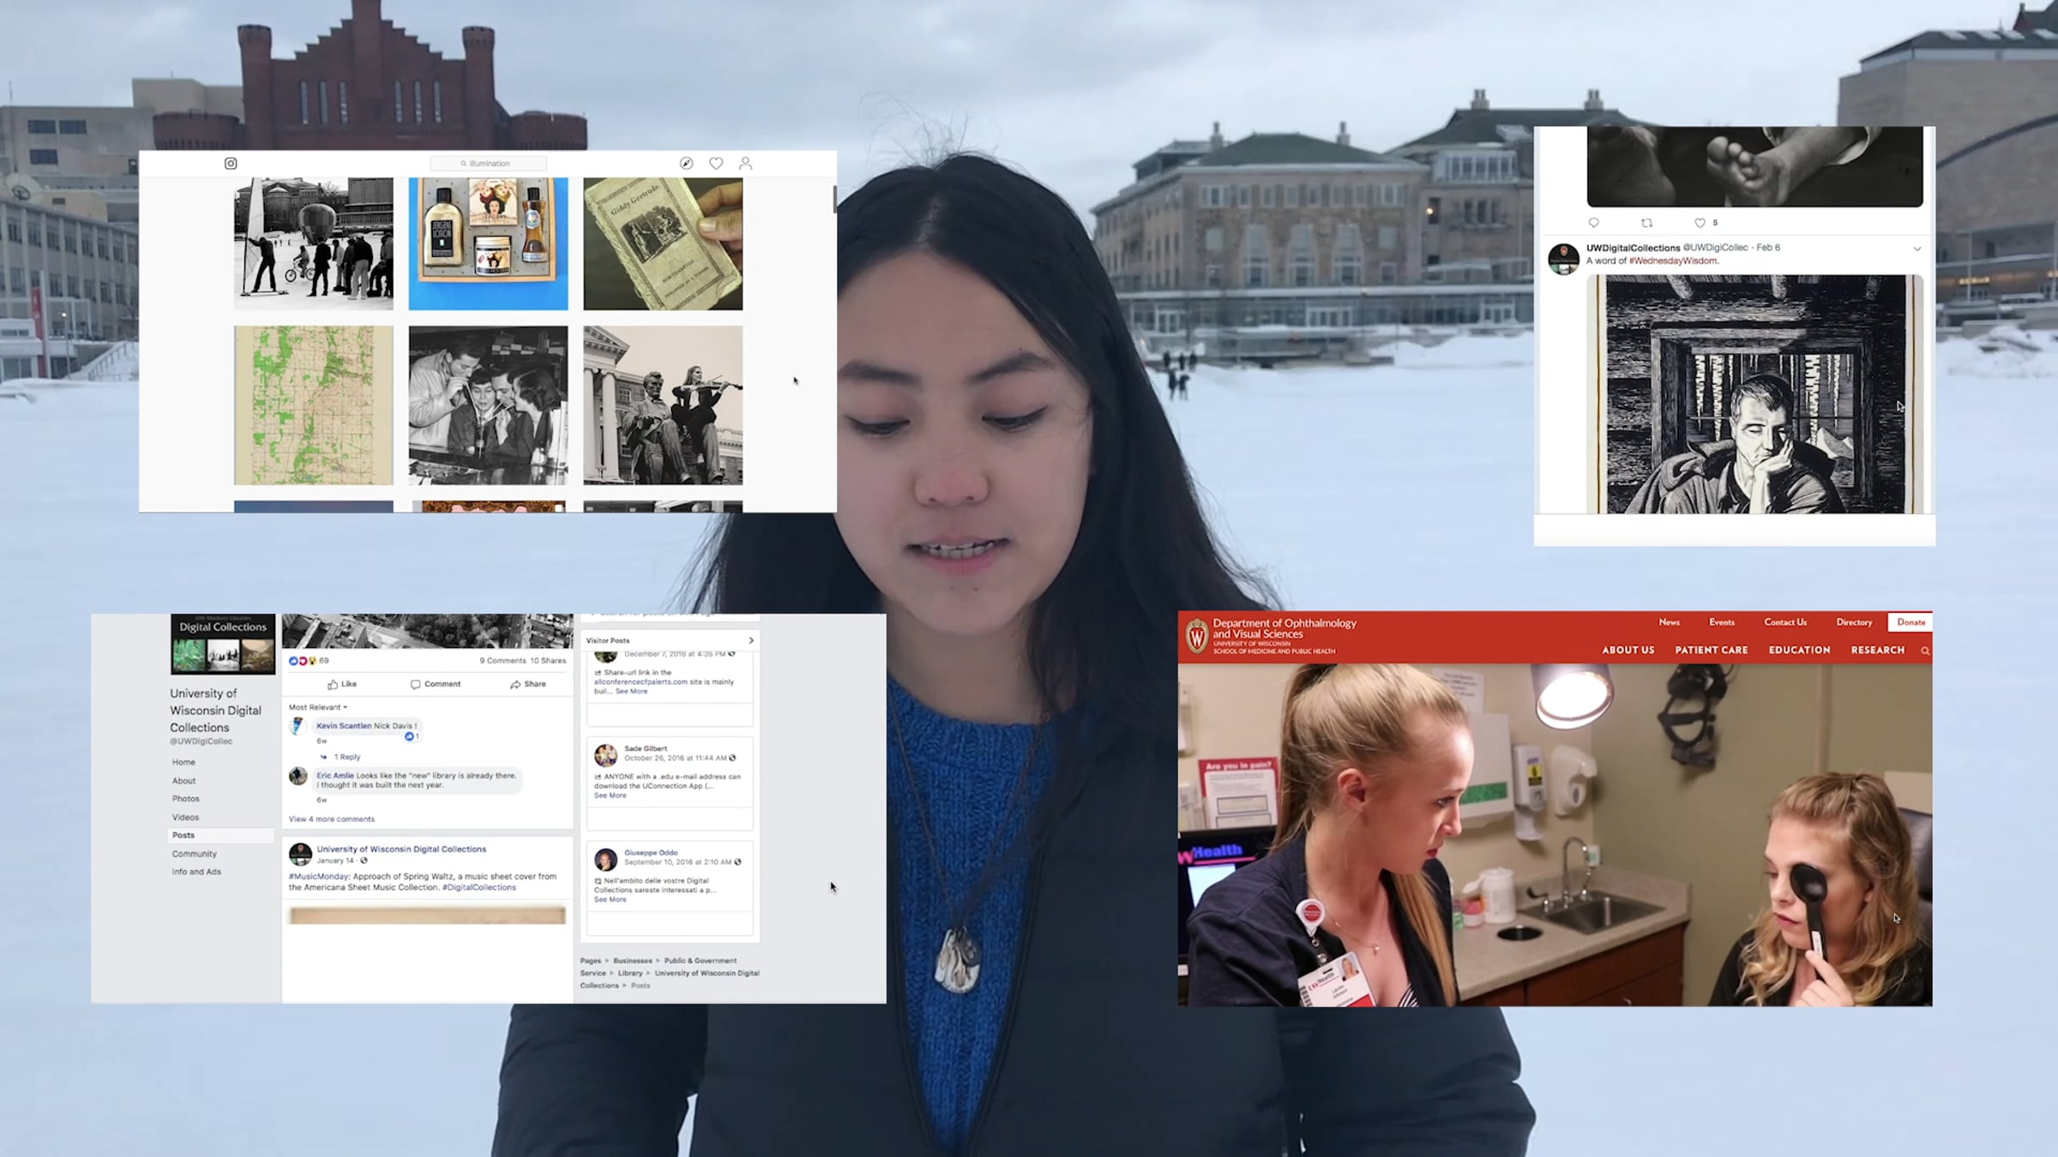Image resolution: width=2058 pixels, height=1157 pixels.
Task: Expand the UWDigitalCollections tweet options chevron
Action: (1917, 249)
